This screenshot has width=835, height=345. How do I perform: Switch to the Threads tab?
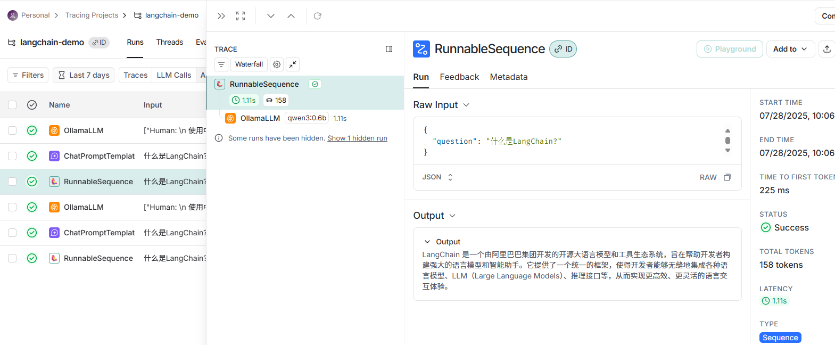click(x=170, y=43)
